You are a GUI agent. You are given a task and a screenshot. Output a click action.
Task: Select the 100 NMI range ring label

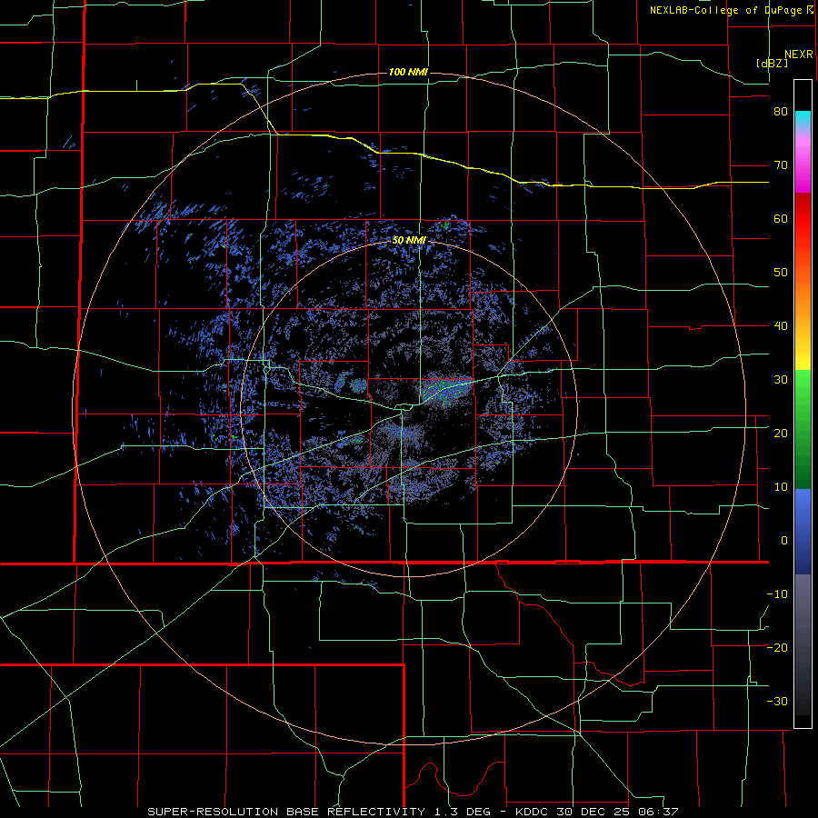pyautogui.click(x=408, y=72)
